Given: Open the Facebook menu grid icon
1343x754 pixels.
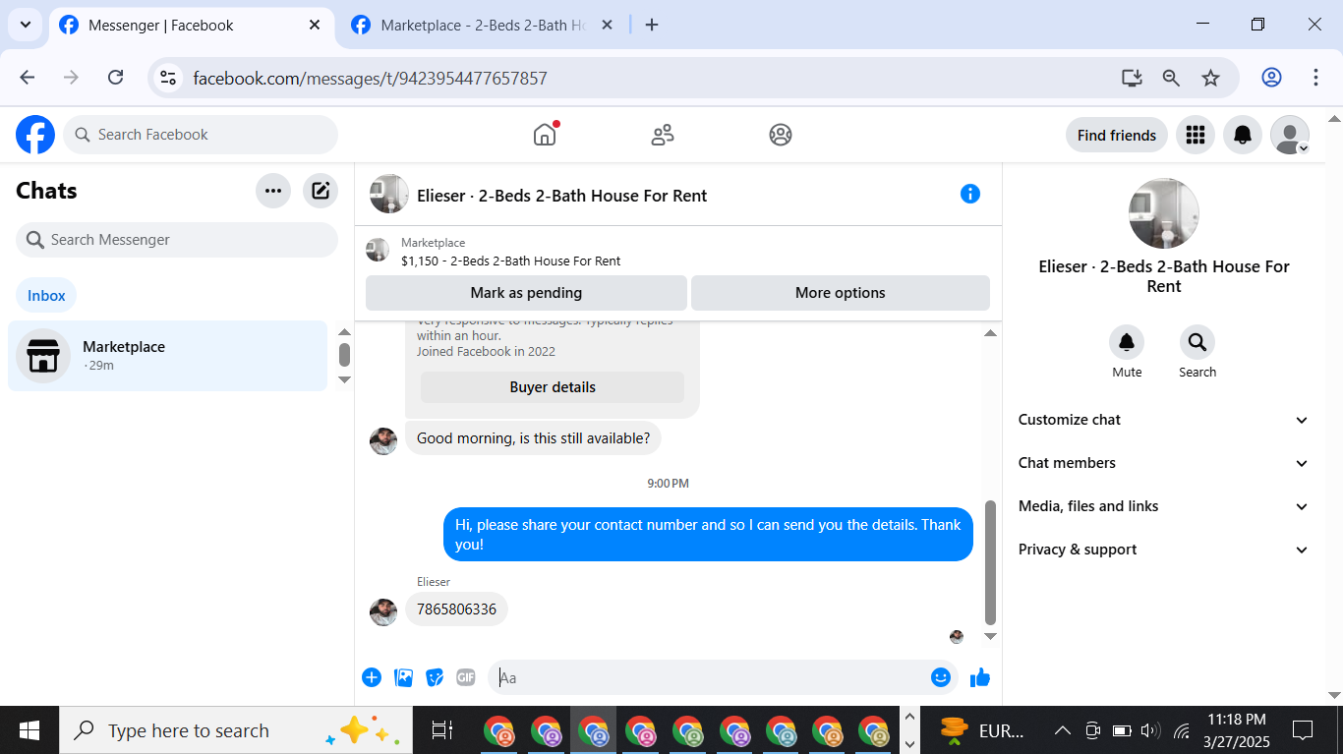Looking at the screenshot, I should coord(1196,135).
